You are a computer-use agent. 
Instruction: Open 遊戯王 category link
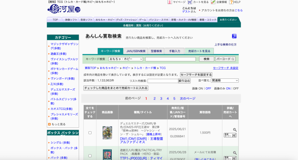[58, 54]
